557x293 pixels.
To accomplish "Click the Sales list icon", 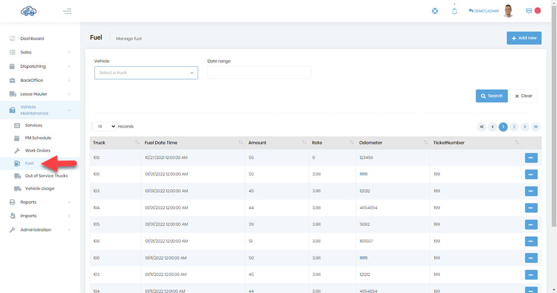I will tap(12, 52).
